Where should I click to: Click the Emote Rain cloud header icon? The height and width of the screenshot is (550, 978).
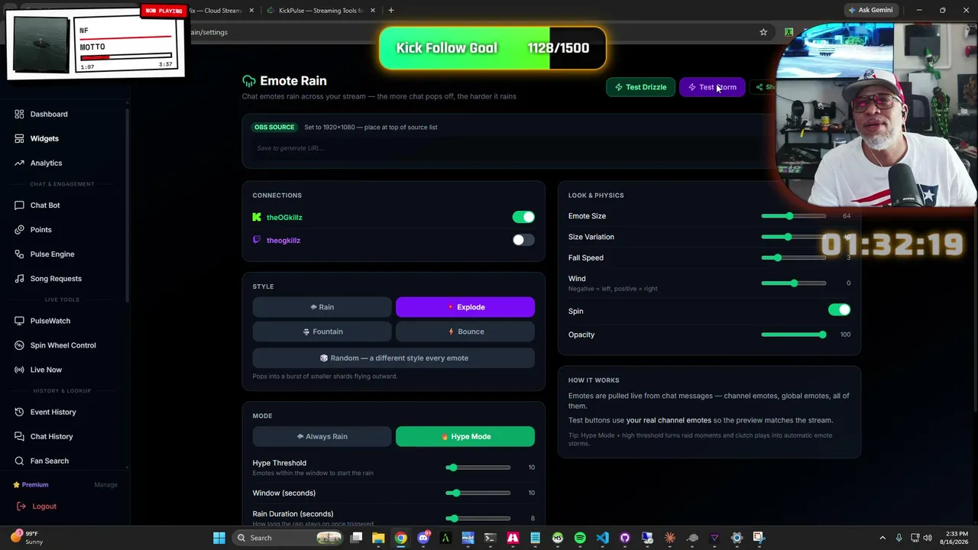tap(249, 81)
